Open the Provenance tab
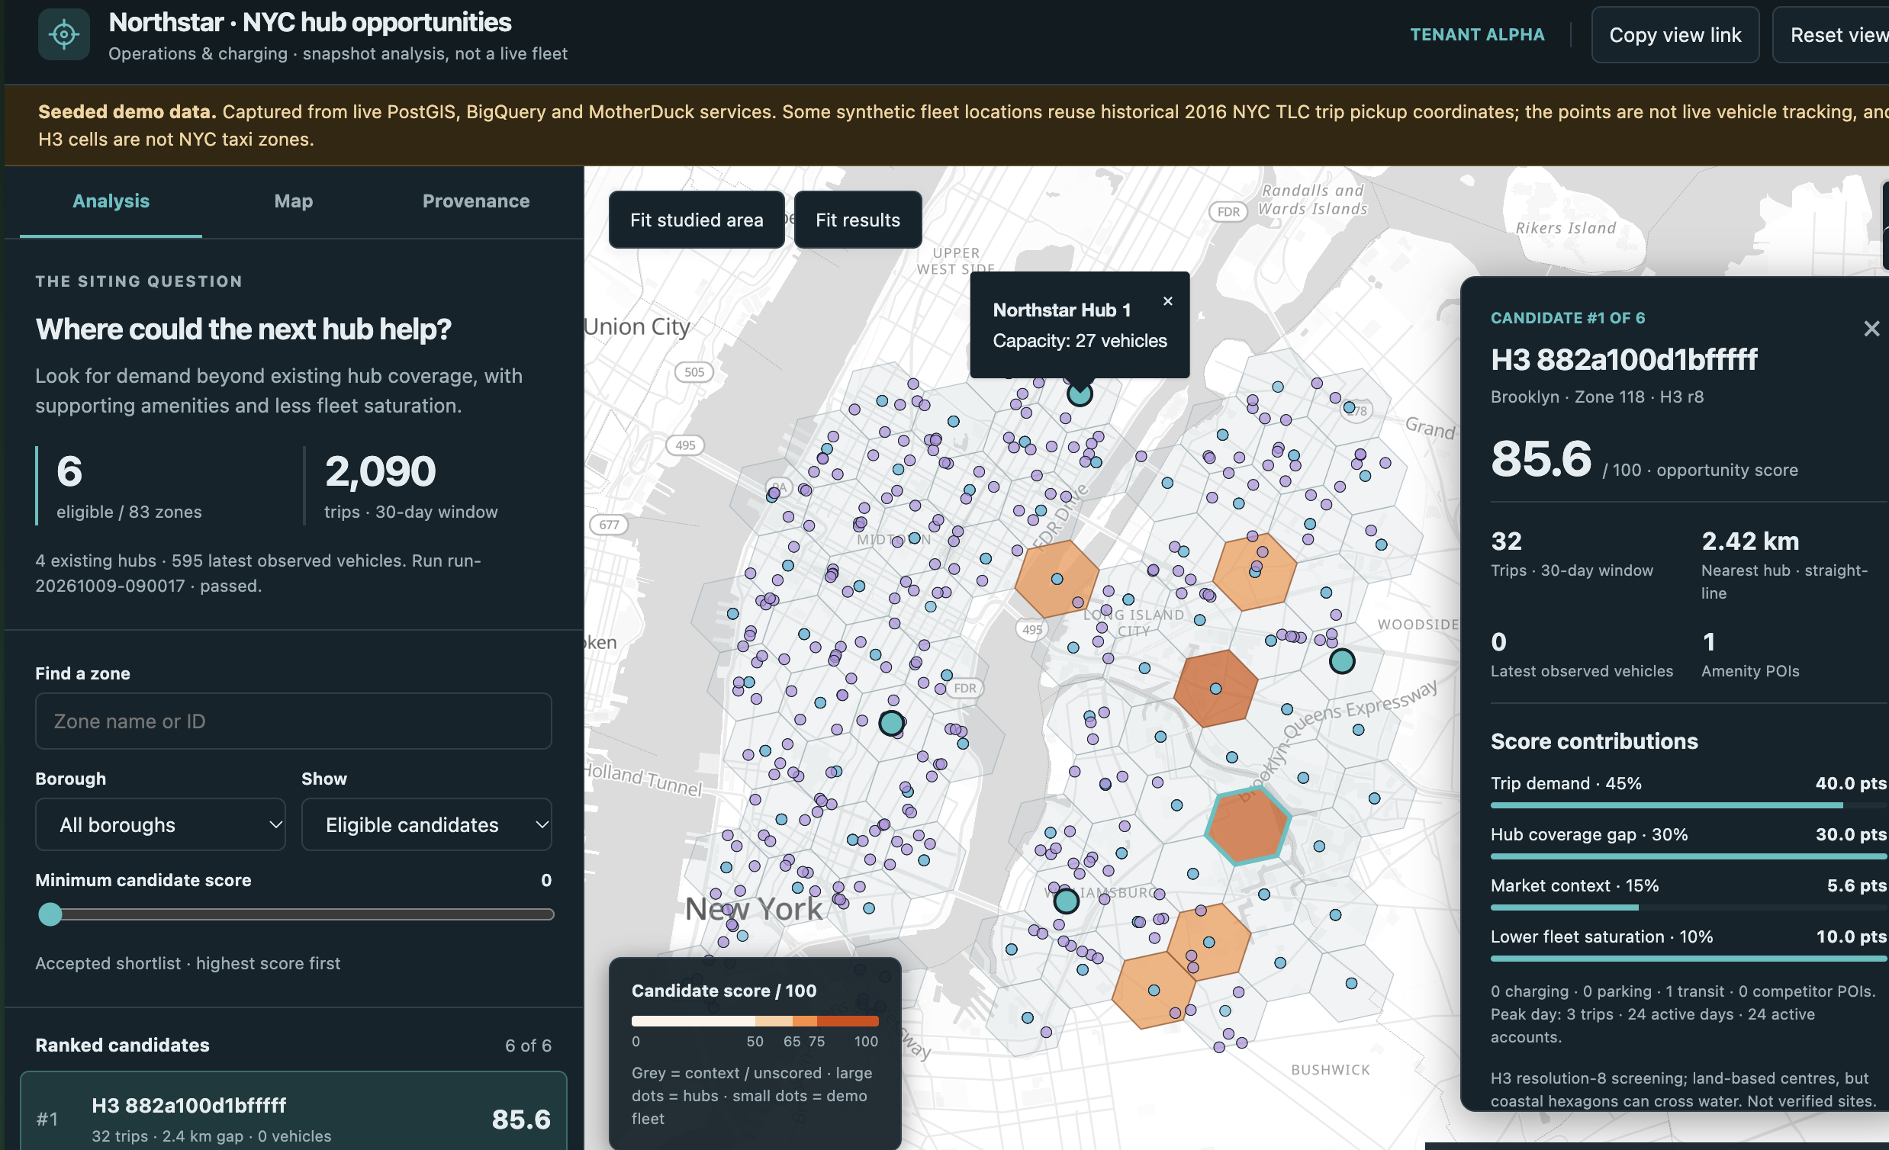The width and height of the screenshot is (1889, 1150). (476, 201)
